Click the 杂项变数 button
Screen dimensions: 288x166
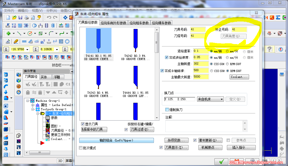pyautogui.click(x=176, y=141)
